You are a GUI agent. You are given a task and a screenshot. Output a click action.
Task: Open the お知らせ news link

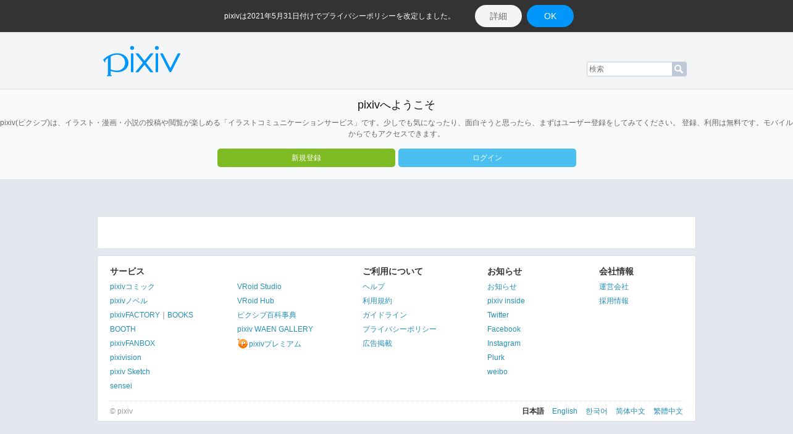pyautogui.click(x=502, y=287)
